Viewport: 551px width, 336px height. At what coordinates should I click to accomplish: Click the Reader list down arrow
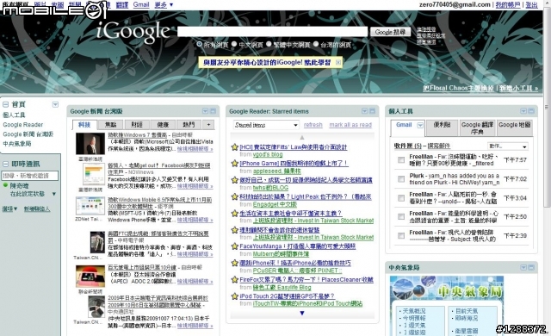pyautogui.click(x=302, y=313)
